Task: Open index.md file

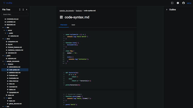Action: (x=11, y=95)
